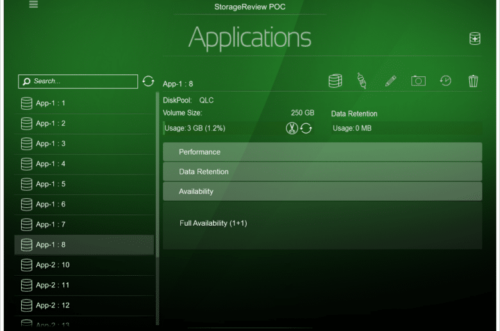Click the disk icon for App-1 : 5
Image resolution: width=500 pixels, height=331 pixels.
26,184
